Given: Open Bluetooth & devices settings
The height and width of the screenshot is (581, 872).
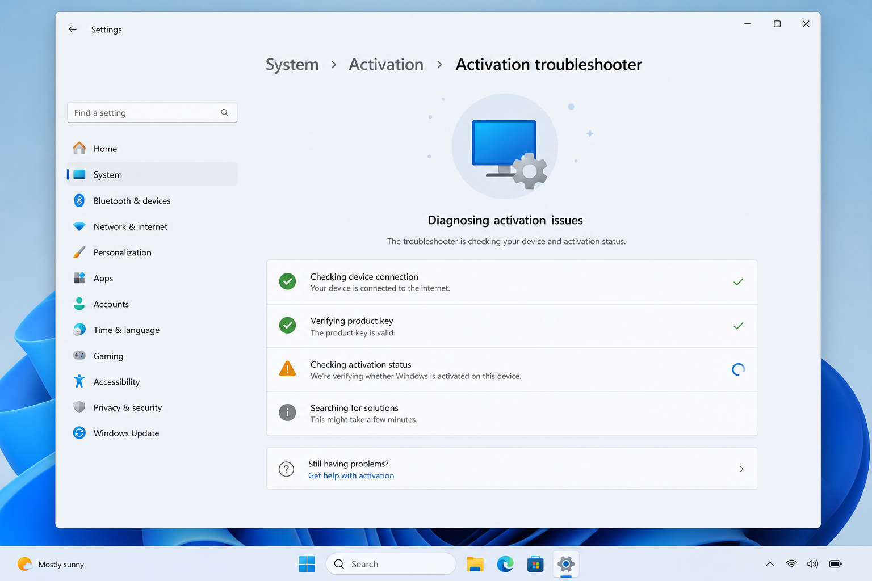Looking at the screenshot, I should point(152,200).
